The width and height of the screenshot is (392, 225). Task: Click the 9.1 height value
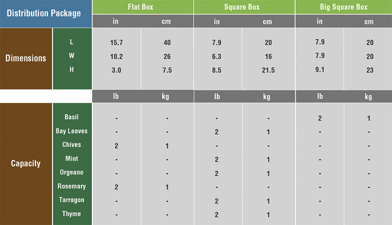coord(320,69)
